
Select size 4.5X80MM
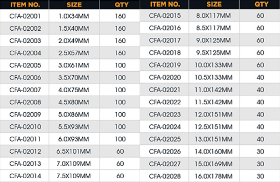74,102
